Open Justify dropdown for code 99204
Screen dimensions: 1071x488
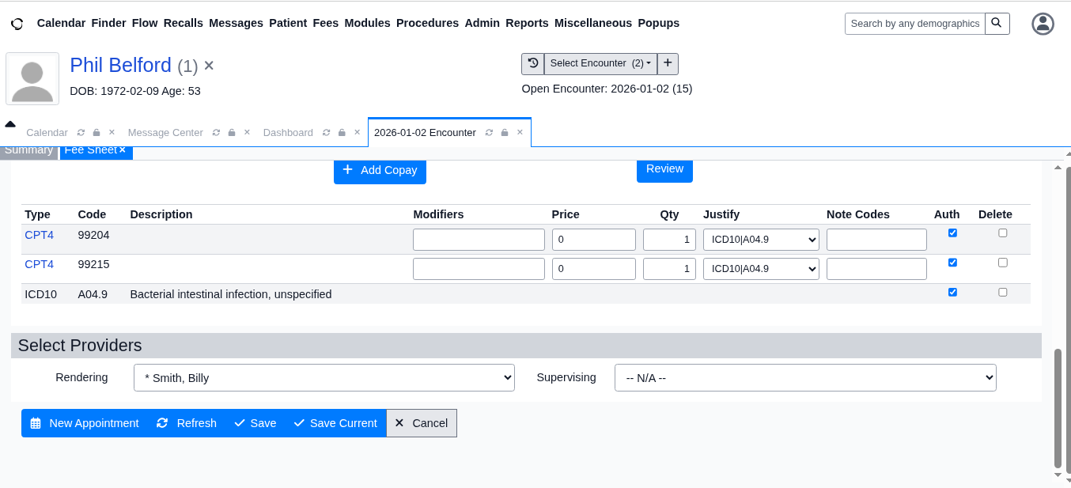point(760,240)
